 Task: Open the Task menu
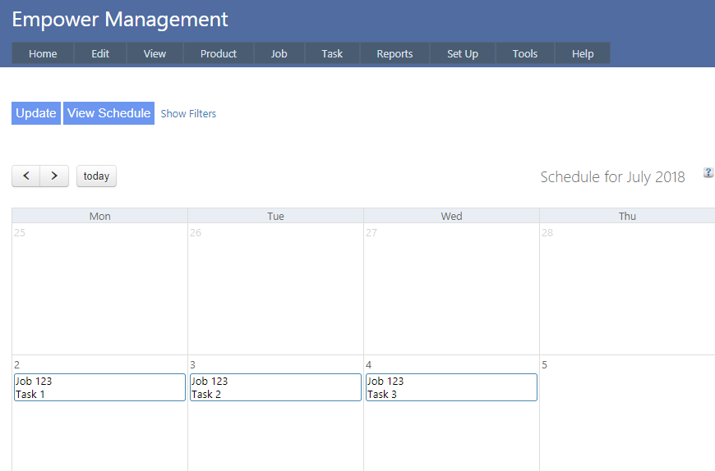[332, 53]
